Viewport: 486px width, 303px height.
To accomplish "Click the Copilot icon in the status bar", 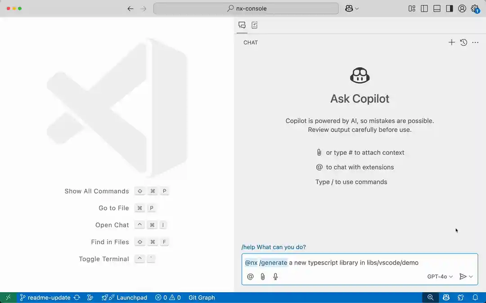I will tap(445, 297).
